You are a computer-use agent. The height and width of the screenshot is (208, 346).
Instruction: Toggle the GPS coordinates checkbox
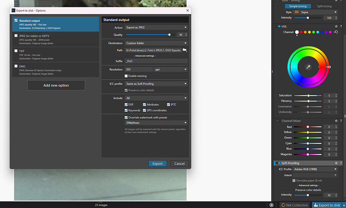(x=144, y=110)
